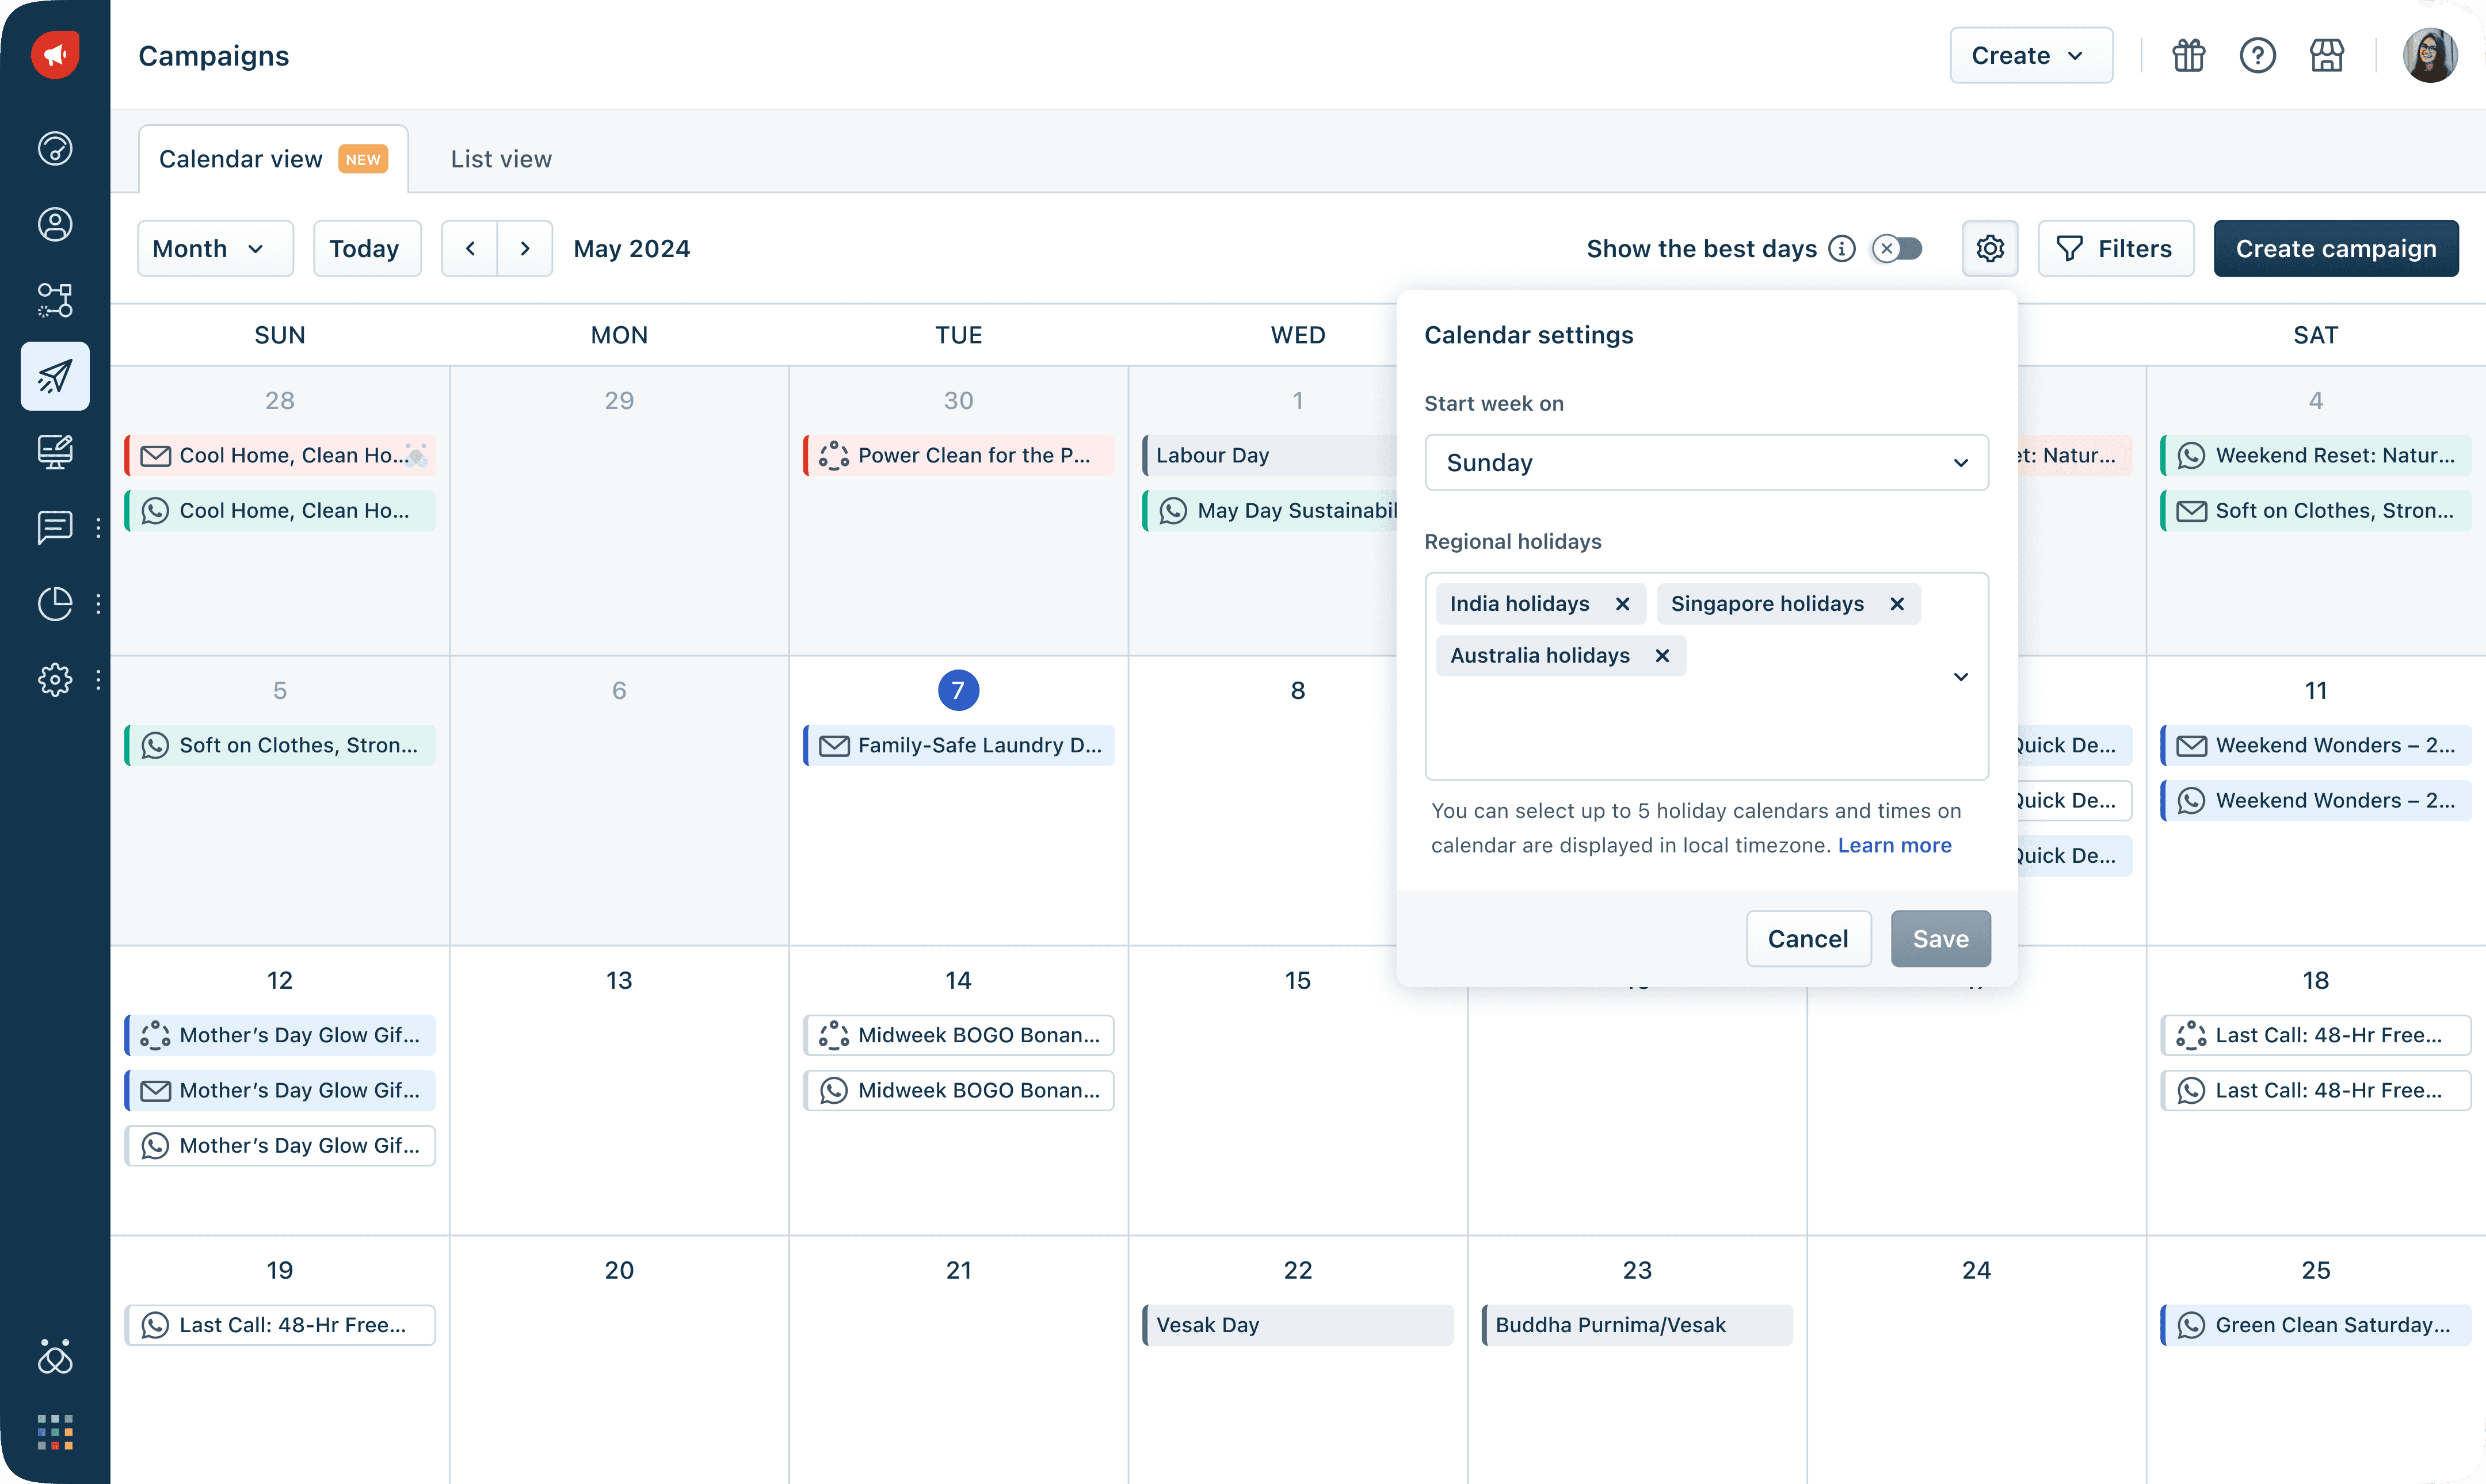Go to next month arrow
The image size is (2486, 1484).
[x=525, y=249]
